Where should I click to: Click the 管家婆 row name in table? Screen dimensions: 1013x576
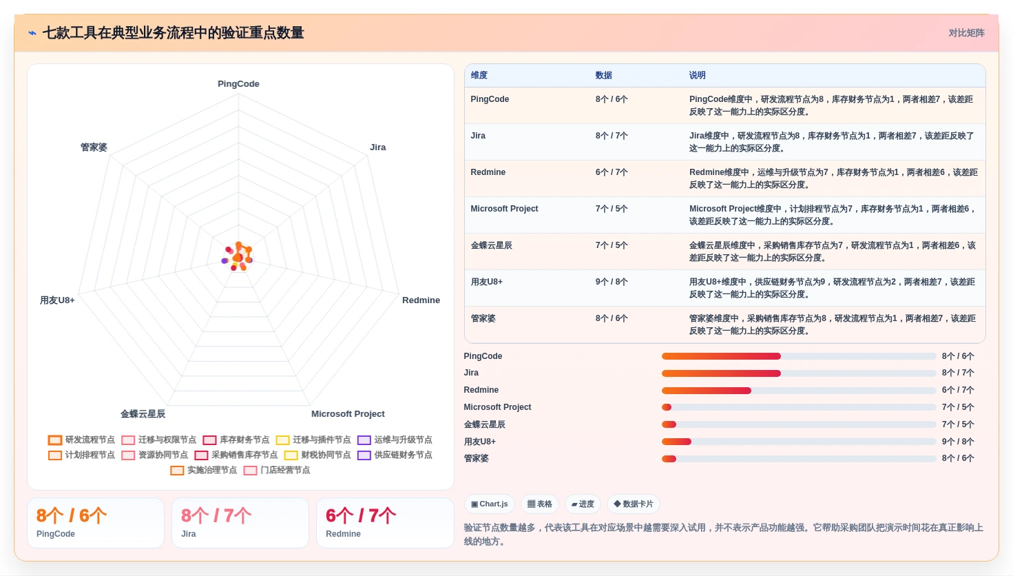[483, 318]
